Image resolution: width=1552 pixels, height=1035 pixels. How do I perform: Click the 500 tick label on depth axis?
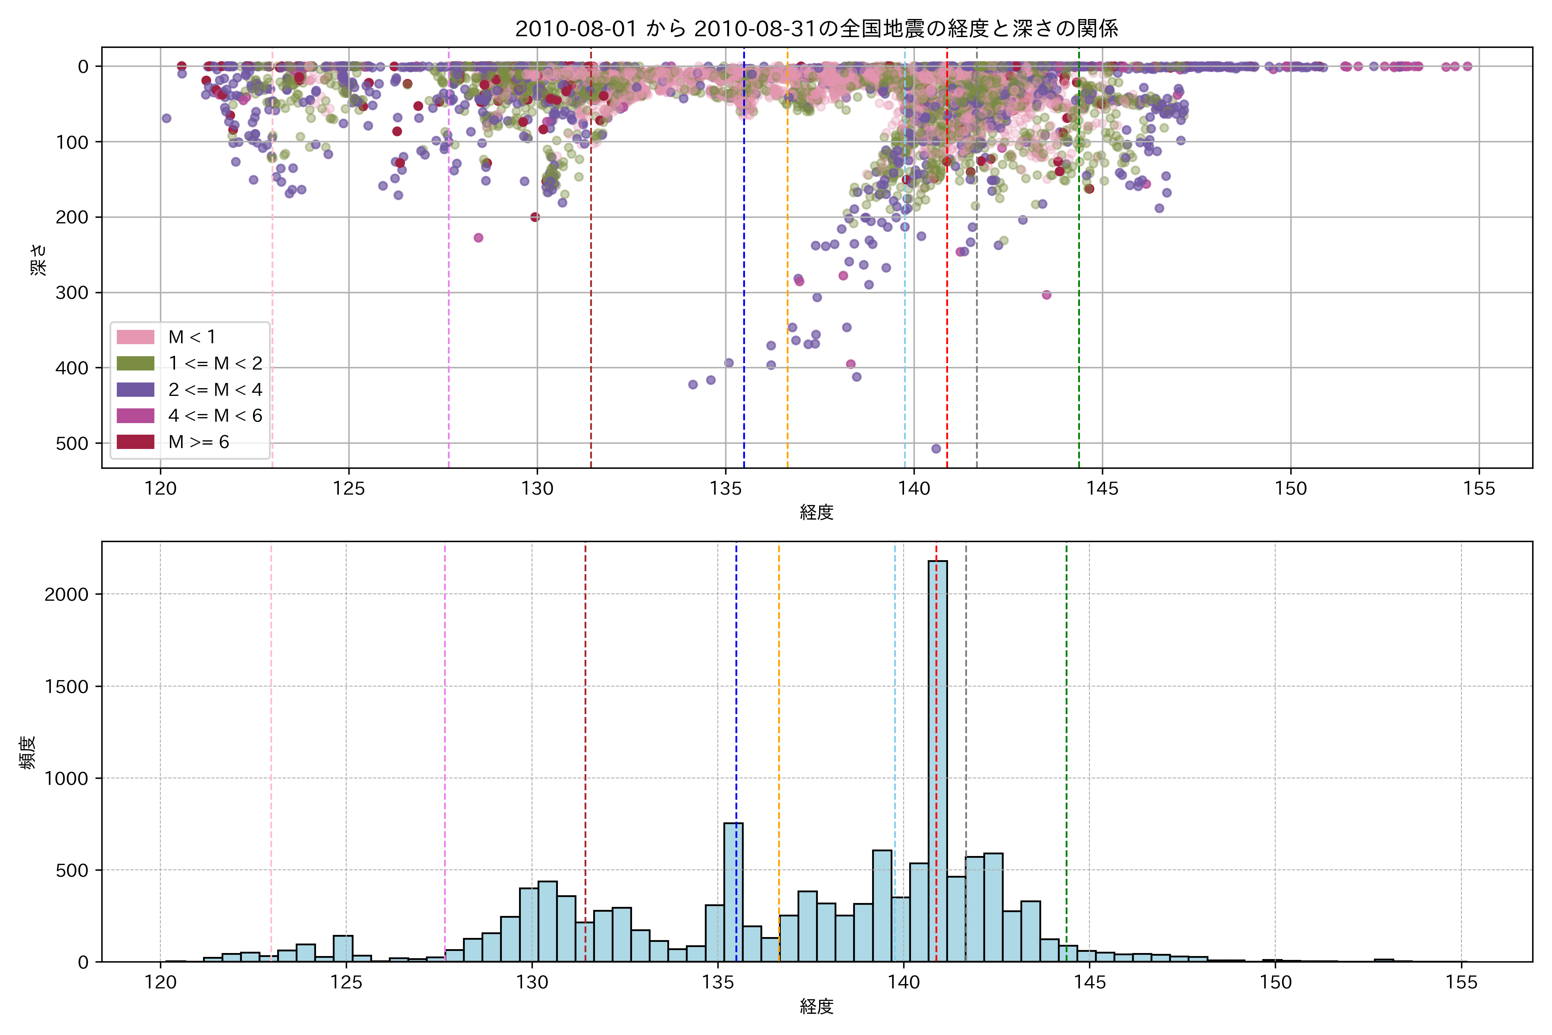click(x=72, y=444)
